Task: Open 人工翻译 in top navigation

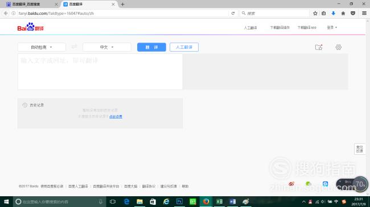Action: (x=250, y=28)
